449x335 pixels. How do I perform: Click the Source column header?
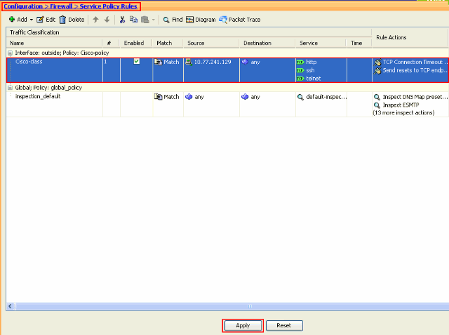point(211,43)
